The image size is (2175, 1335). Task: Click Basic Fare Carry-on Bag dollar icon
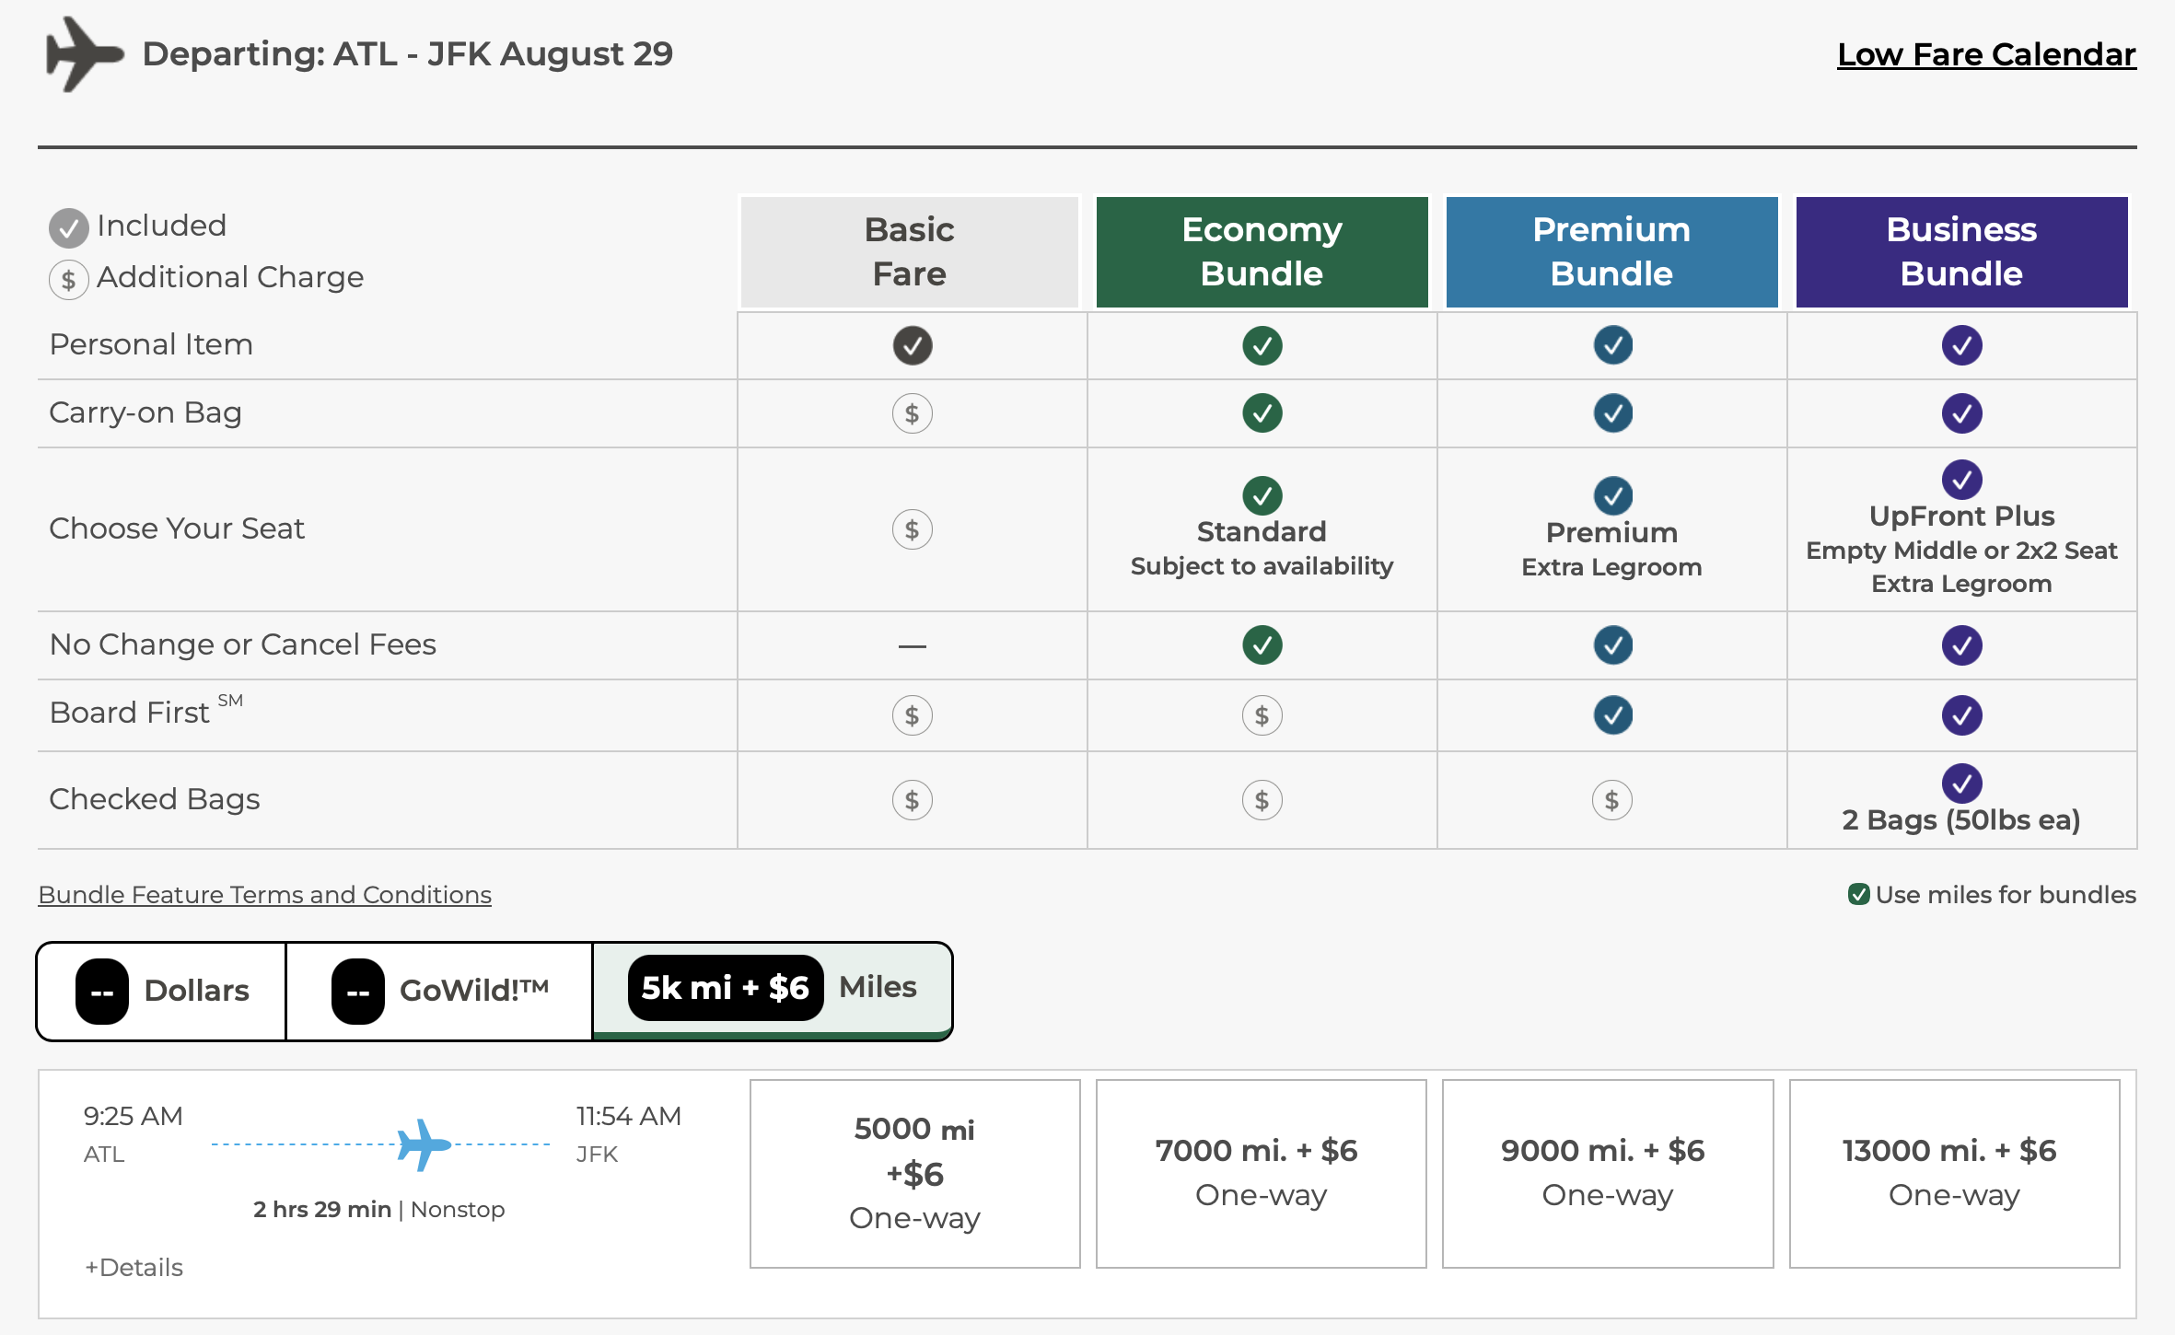[913, 413]
